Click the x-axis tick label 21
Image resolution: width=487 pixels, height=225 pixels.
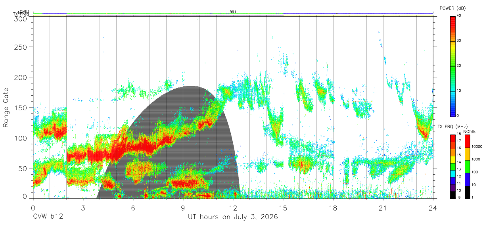click(383, 208)
